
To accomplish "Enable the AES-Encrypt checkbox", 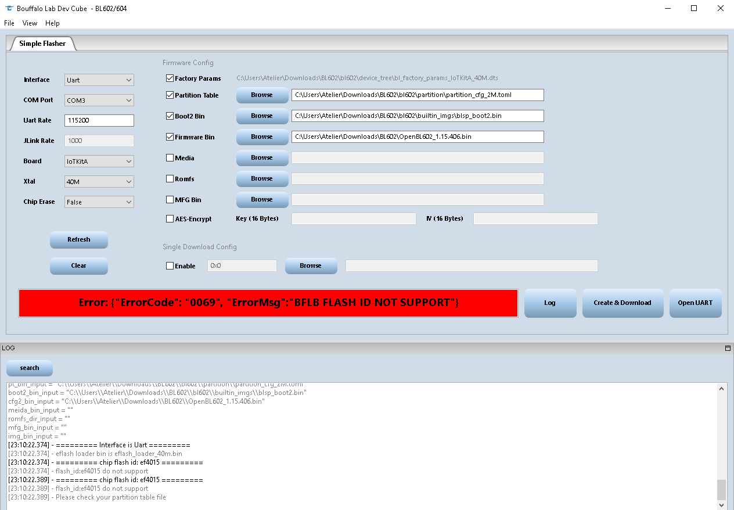I will [170, 219].
